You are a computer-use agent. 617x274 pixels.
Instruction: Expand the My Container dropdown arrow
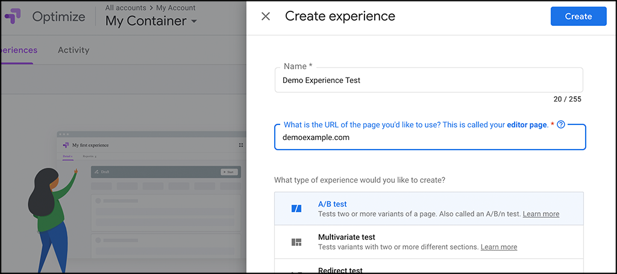[193, 21]
